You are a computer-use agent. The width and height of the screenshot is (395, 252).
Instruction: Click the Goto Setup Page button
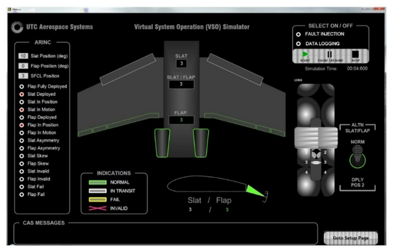click(351, 238)
